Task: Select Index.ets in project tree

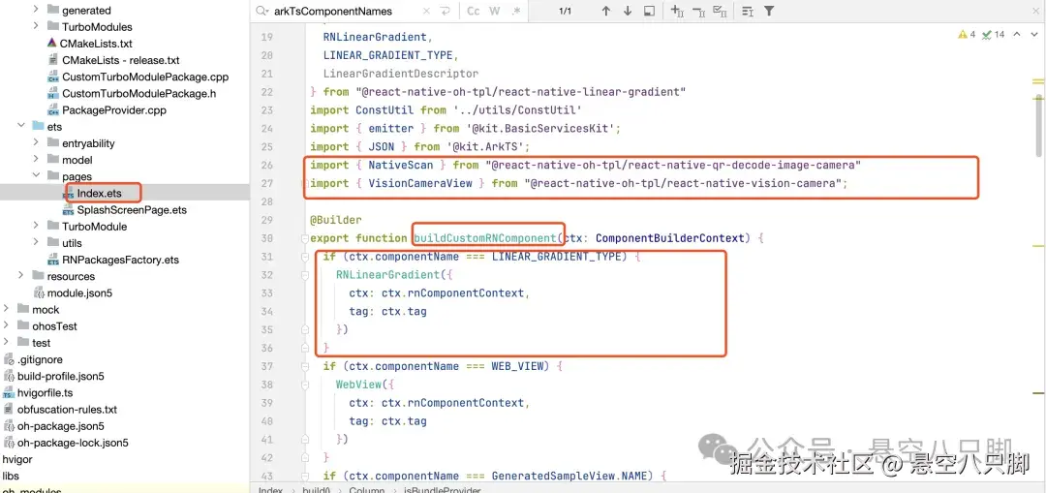Action: tap(102, 193)
